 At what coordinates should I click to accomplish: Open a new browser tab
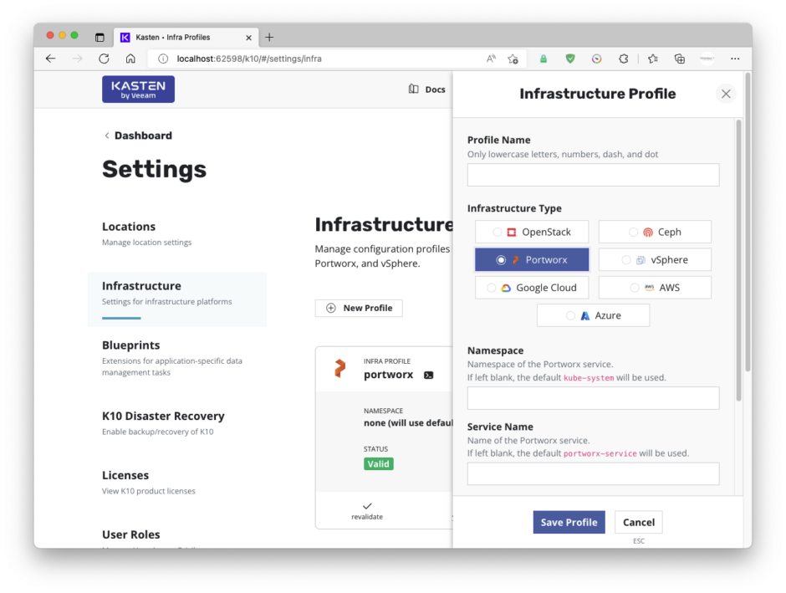(269, 37)
